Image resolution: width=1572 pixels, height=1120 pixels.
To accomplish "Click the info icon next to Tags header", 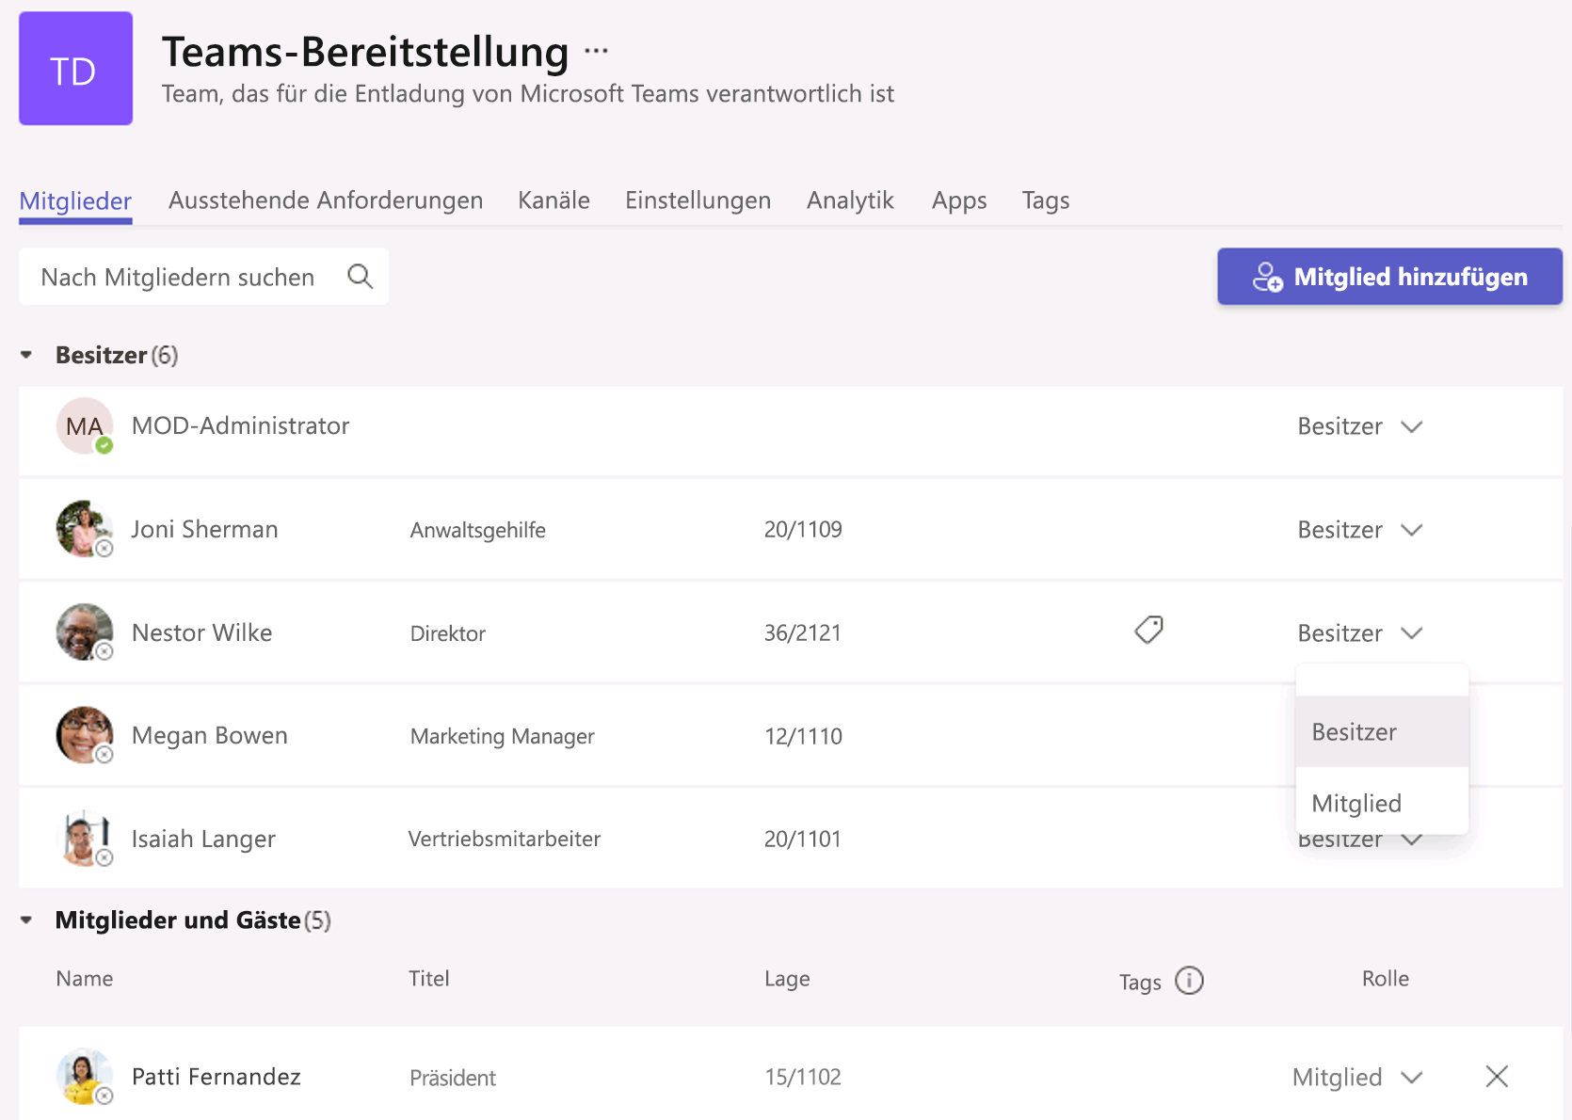I will 1190,981.
